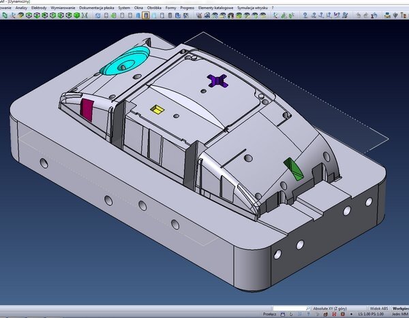Open the ? help menu

pyautogui.click(x=273, y=7)
